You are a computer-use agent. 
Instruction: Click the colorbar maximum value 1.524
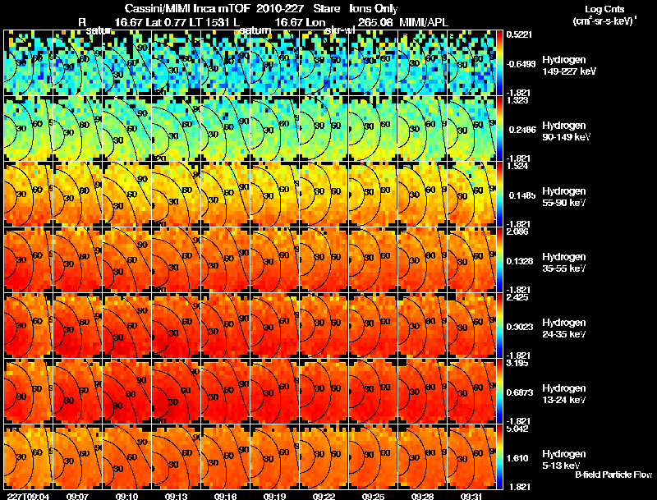point(517,166)
